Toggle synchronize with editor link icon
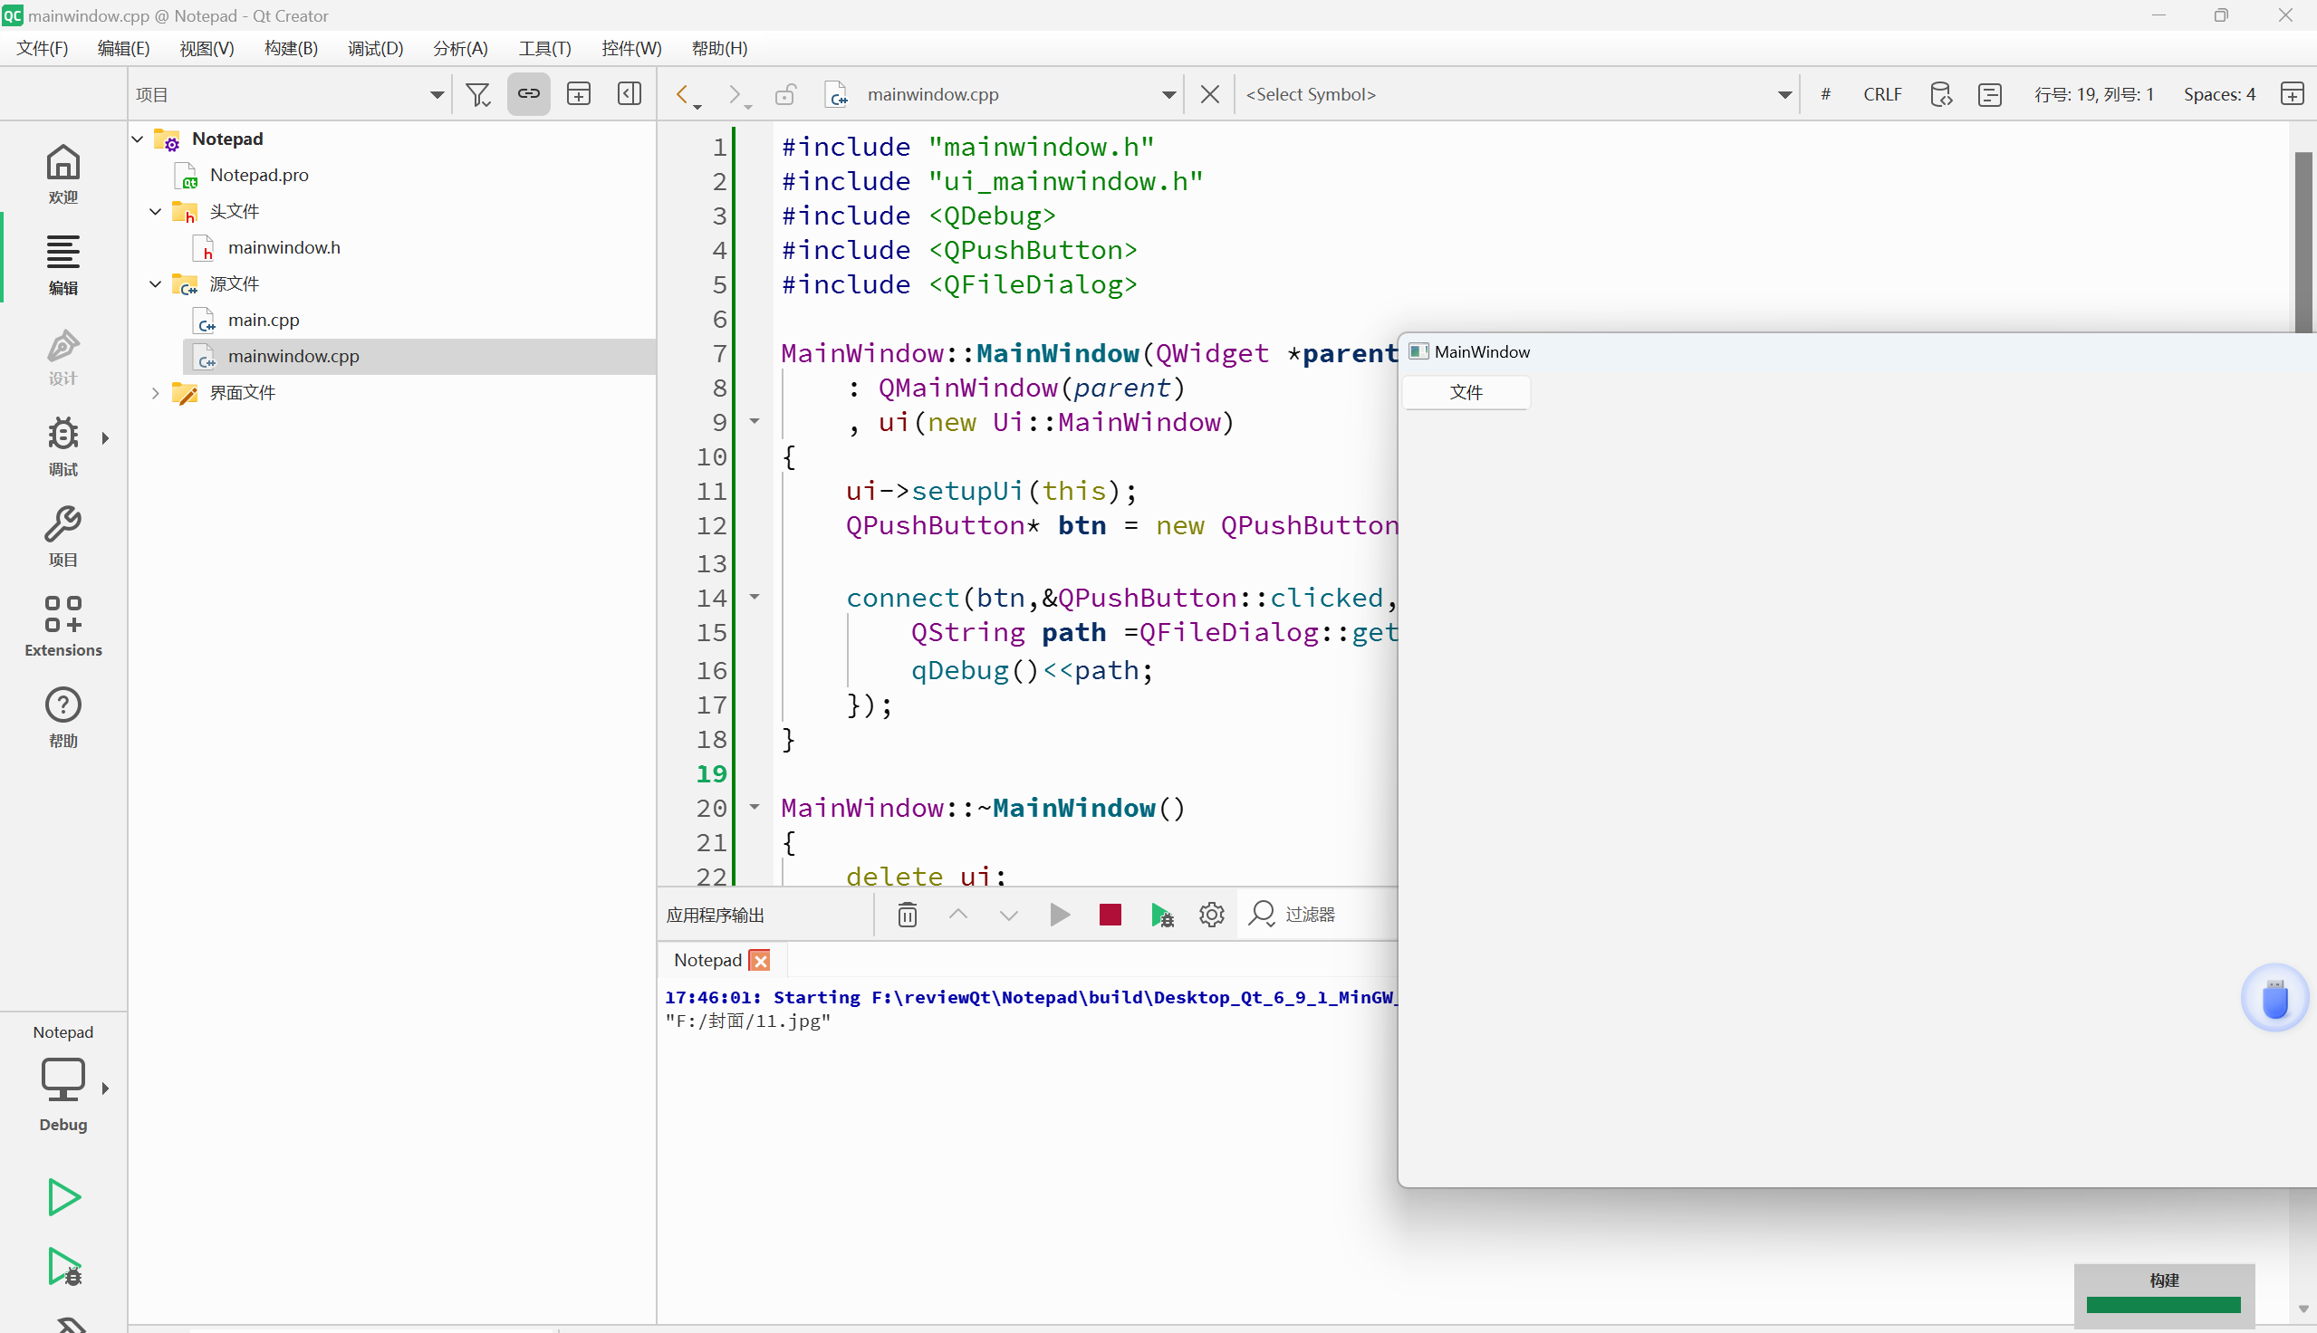The image size is (2317, 1333). click(529, 94)
